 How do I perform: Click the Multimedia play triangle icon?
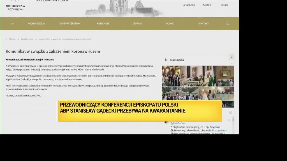(x=166, y=60)
